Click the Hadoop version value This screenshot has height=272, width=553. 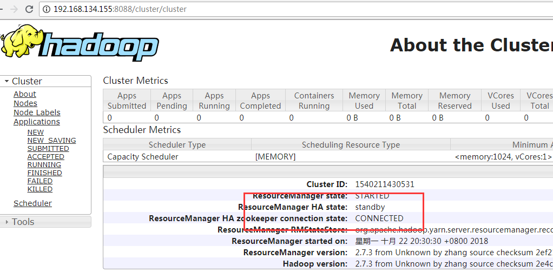454,263
